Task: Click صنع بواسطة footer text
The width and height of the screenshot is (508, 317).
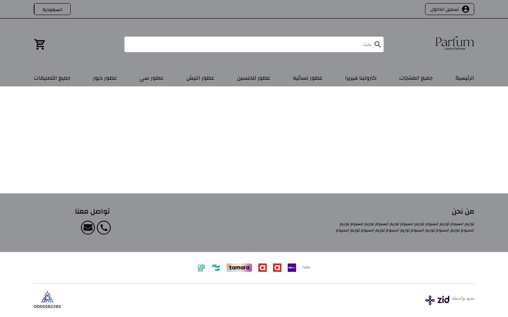Action: point(463,298)
